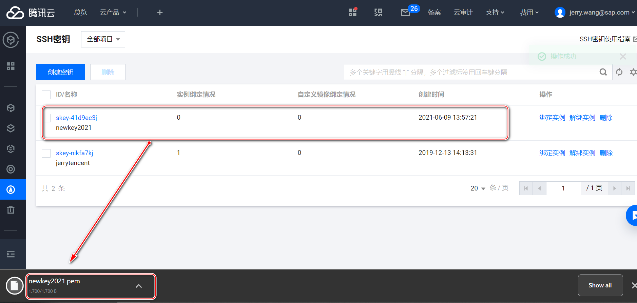Click the circular target icon in sidebar
The width and height of the screenshot is (637, 303).
[x=11, y=169]
